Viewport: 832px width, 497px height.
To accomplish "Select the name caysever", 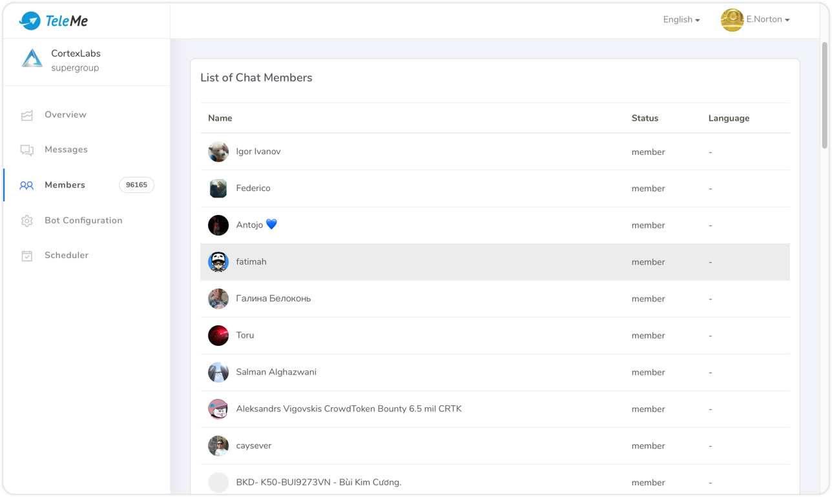I will [x=254, y=446].
